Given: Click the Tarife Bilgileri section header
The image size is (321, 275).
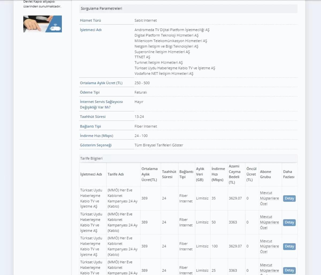Looking at the screenshot, I should pos(188,158).
